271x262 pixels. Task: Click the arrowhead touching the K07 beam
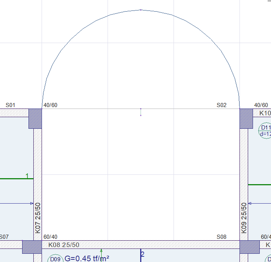32,204
